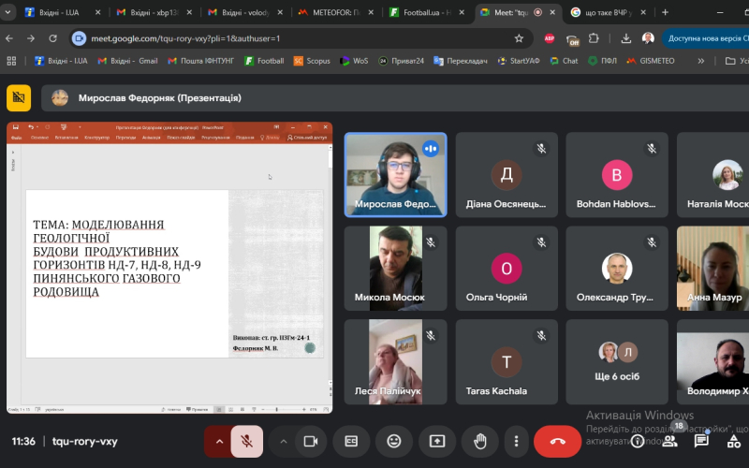Open a new browser tab
The image size is (749, 468).
tap(665, 12)
